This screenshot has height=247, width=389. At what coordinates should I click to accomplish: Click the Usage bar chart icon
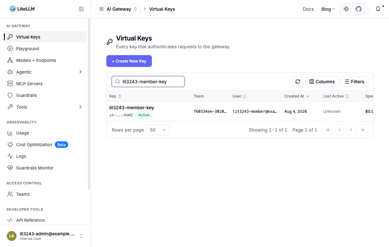click(10, 133)
